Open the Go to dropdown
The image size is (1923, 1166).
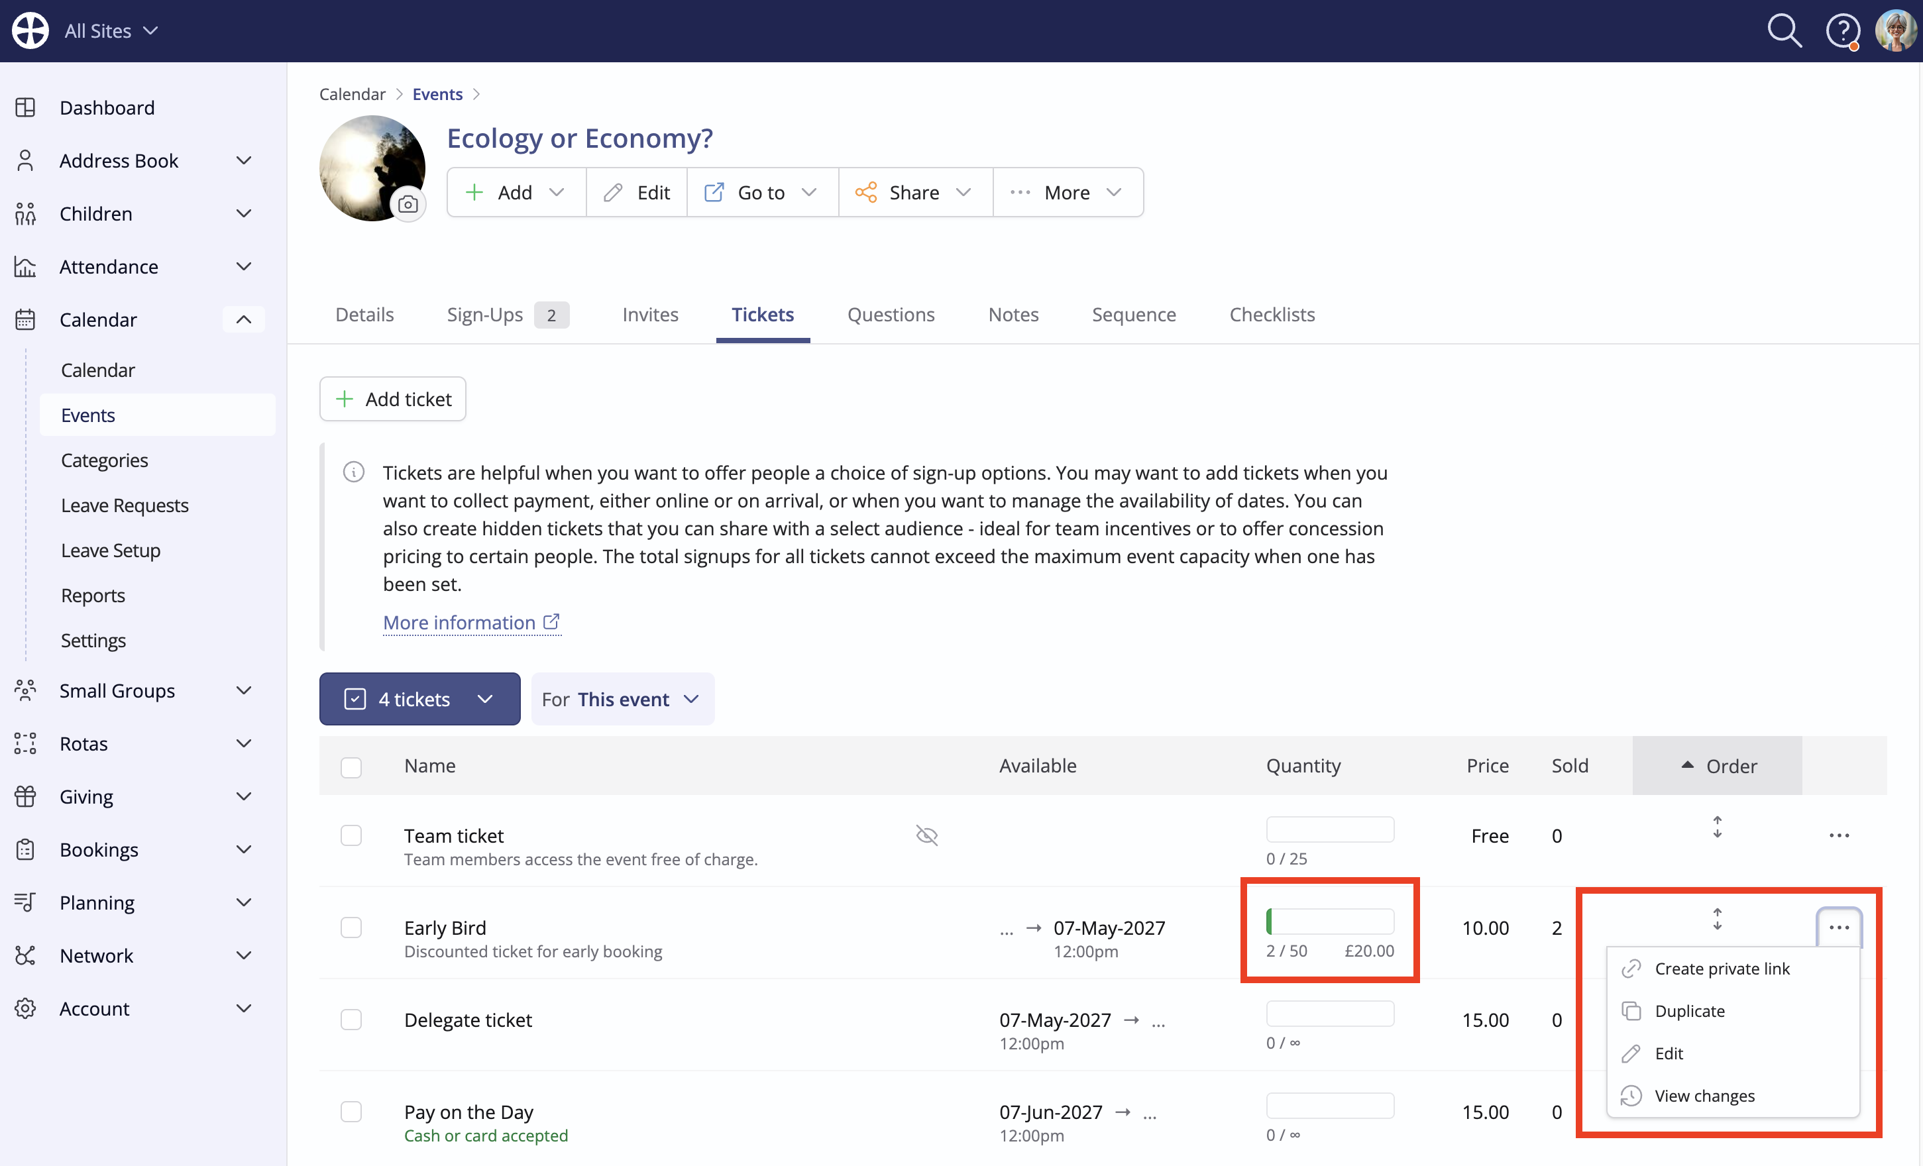pos(761,192)
